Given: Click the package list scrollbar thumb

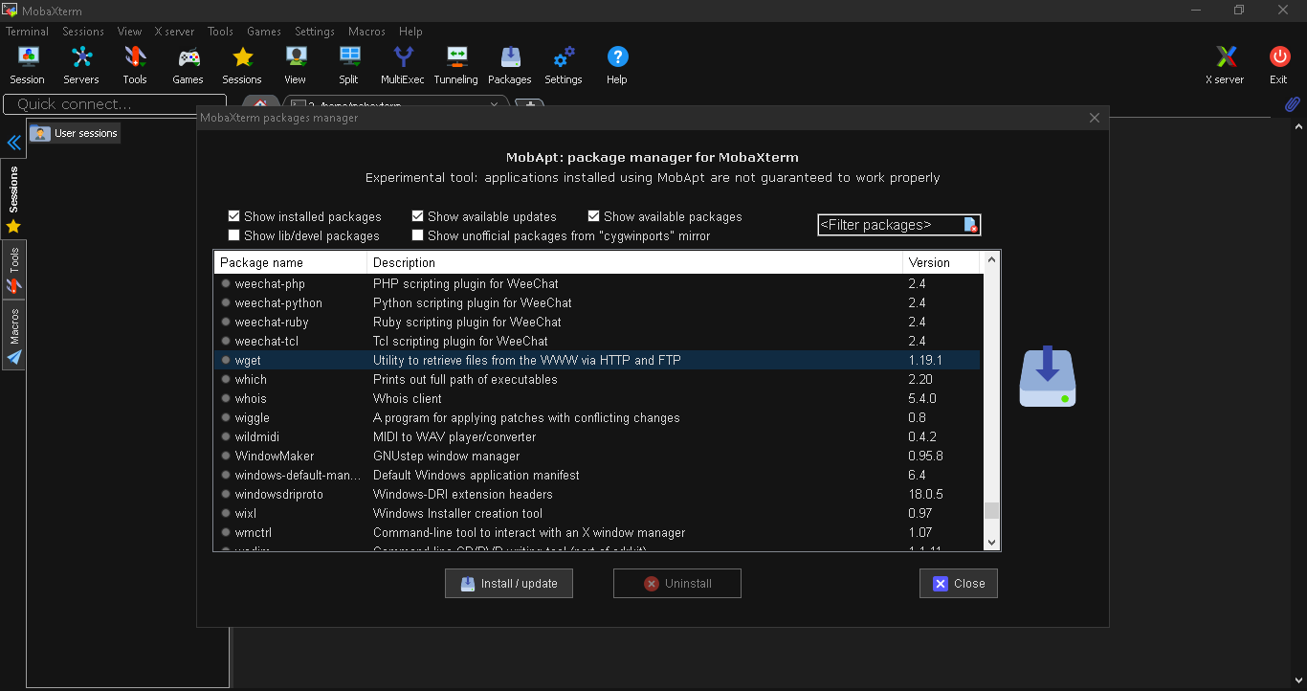Looking at the screenshot, I should point(991,511).
